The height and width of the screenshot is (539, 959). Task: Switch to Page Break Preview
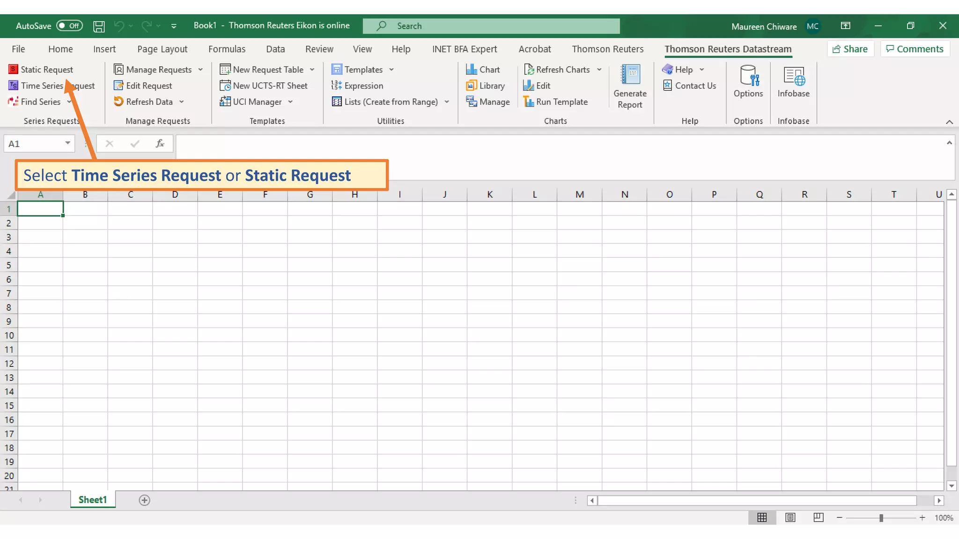(x=819, y=517)
